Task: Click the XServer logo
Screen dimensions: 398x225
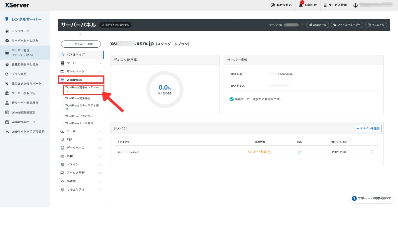Action: (x=17, y=5)
